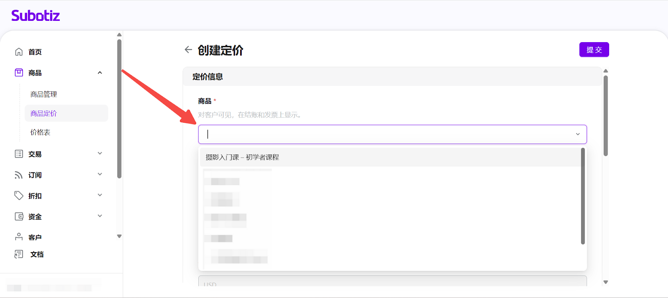Click the person icon beside 客户

tap(19, 237)
